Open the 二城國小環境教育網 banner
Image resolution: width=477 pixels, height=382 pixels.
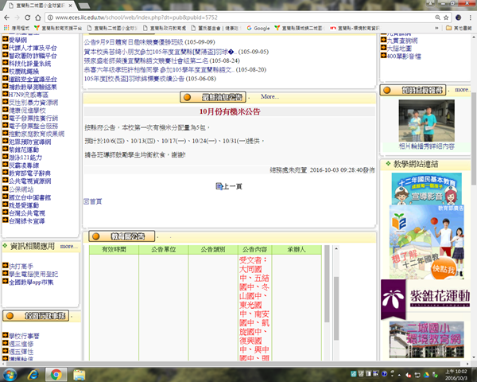(x=426, y=339)
